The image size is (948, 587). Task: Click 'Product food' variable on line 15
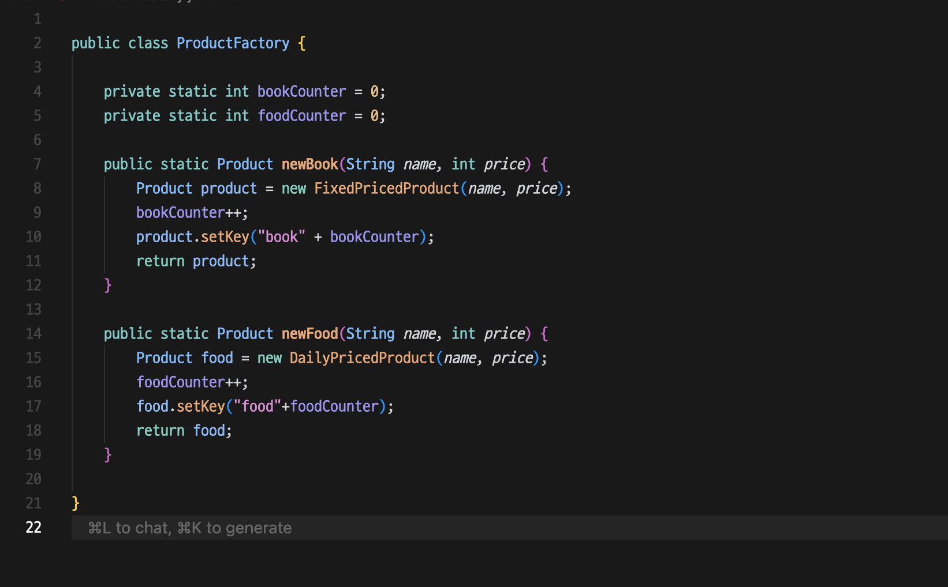(185, 358)
